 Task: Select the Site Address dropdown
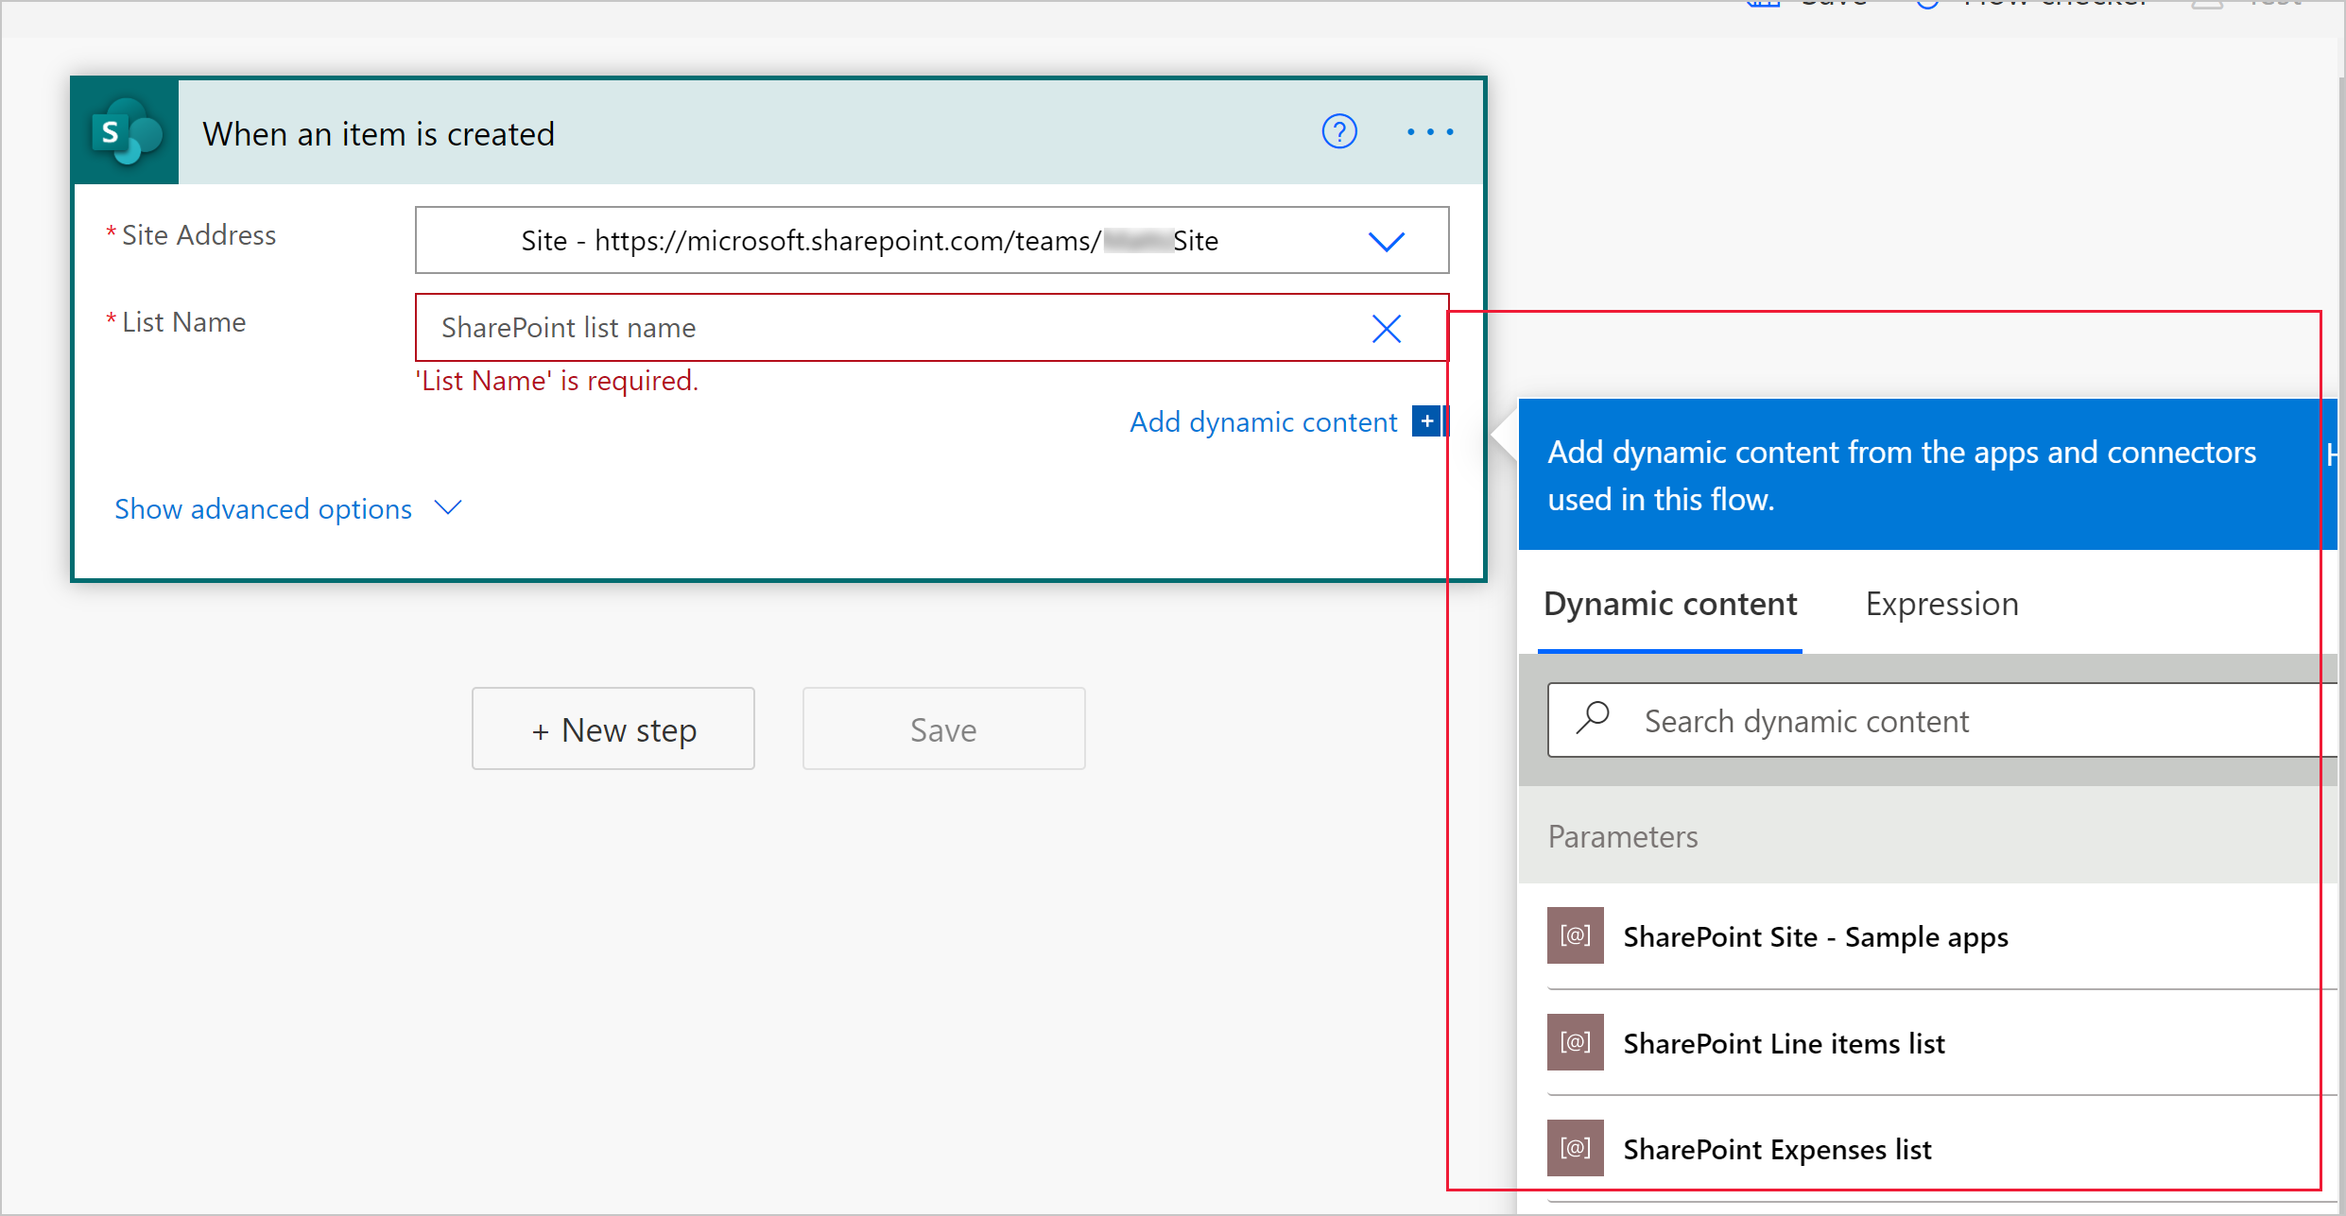1386,240
